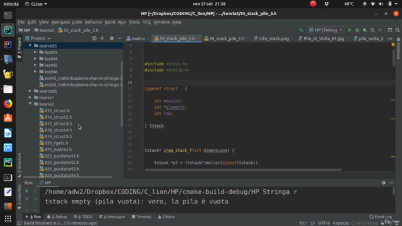
Task: Click the Build hammer icon in toolbar
Action: pos(301,30)
